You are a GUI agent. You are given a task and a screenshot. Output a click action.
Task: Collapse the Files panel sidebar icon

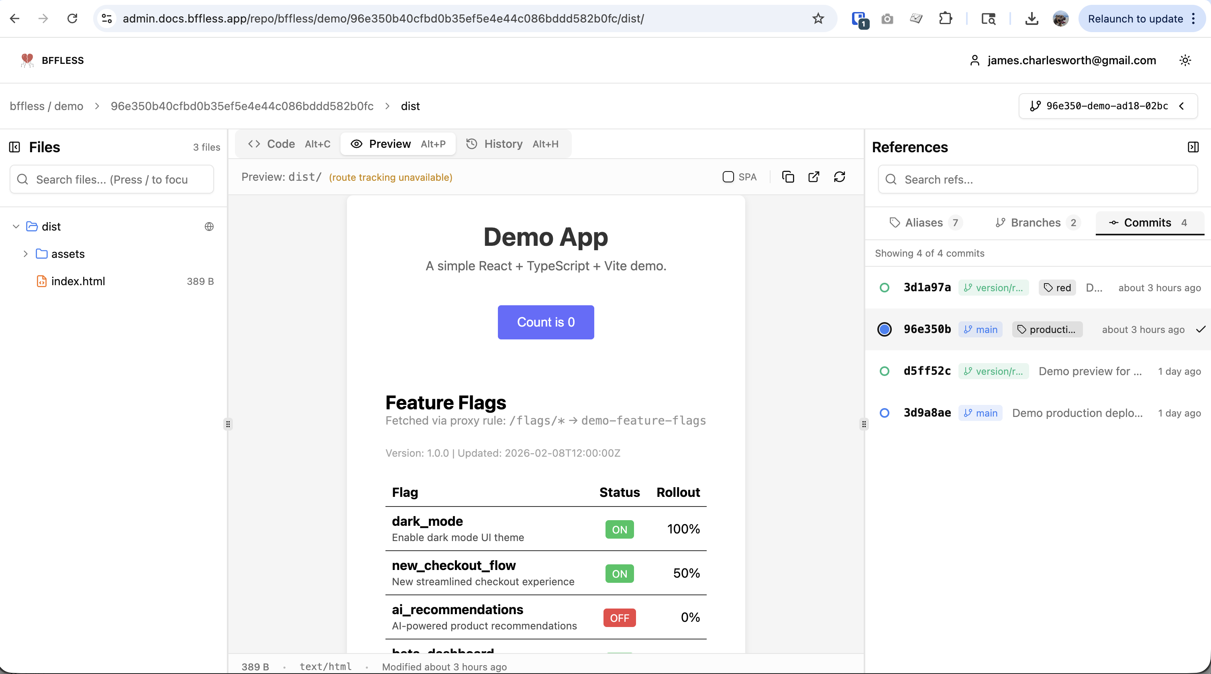[14, 147]
